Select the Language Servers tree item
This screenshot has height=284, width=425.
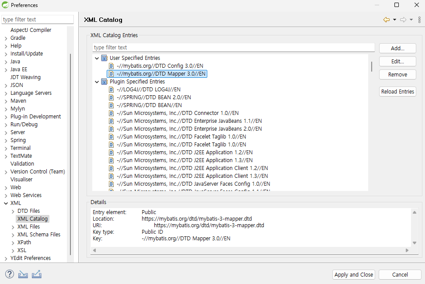pyautogui.click(x=31, y=93)
